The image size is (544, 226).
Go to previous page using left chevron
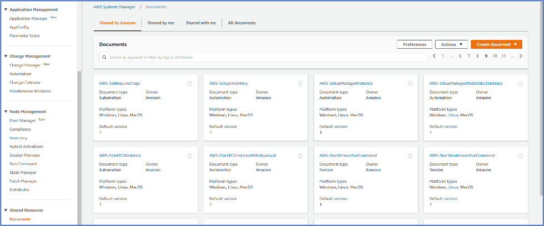click(434, 56)
